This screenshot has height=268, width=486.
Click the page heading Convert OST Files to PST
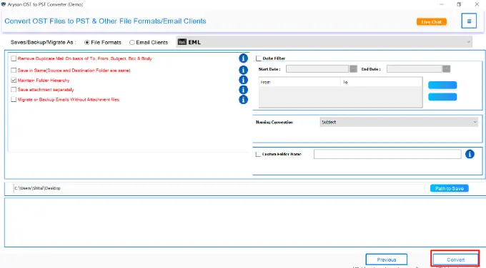105,21
